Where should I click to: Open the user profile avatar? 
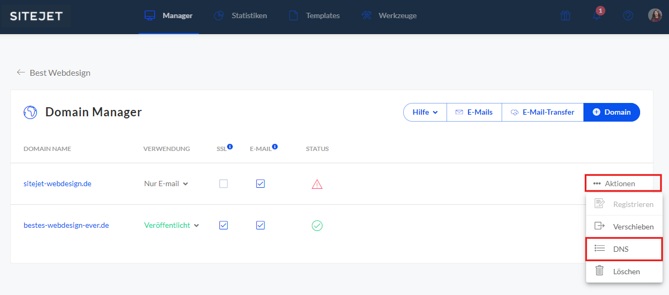(x=655, y=15)
